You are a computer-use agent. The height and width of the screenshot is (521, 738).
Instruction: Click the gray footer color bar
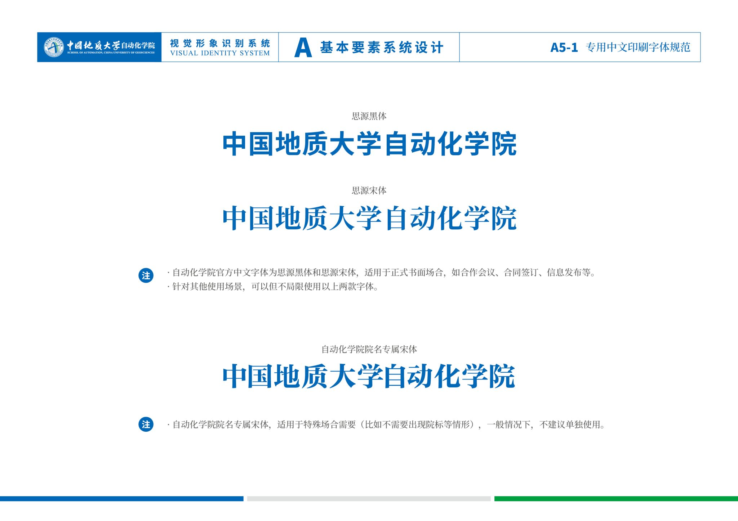pyautogui.click(x=369, y=499)
